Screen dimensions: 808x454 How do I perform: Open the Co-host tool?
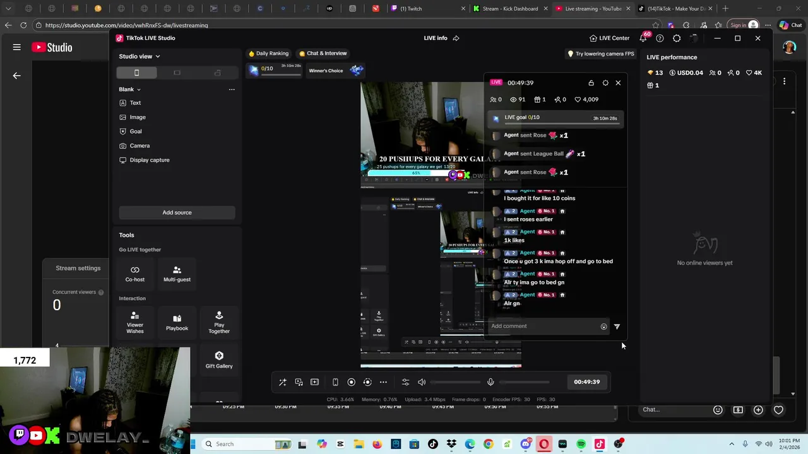point(134,274)
